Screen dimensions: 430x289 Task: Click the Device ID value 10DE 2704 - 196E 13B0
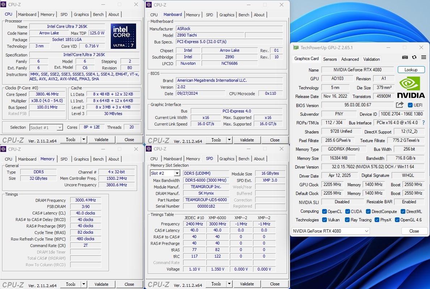click(402, 114)
